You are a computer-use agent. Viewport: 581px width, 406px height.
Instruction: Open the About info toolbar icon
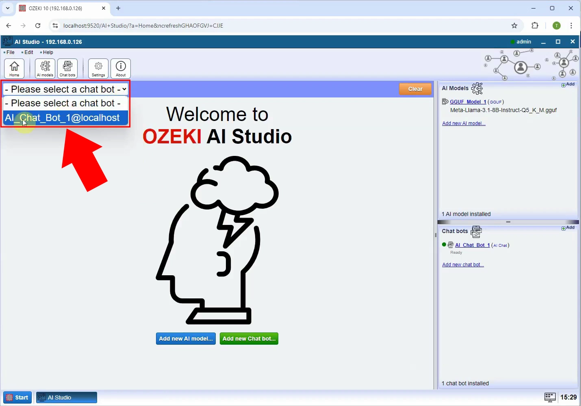pos(121,68)
